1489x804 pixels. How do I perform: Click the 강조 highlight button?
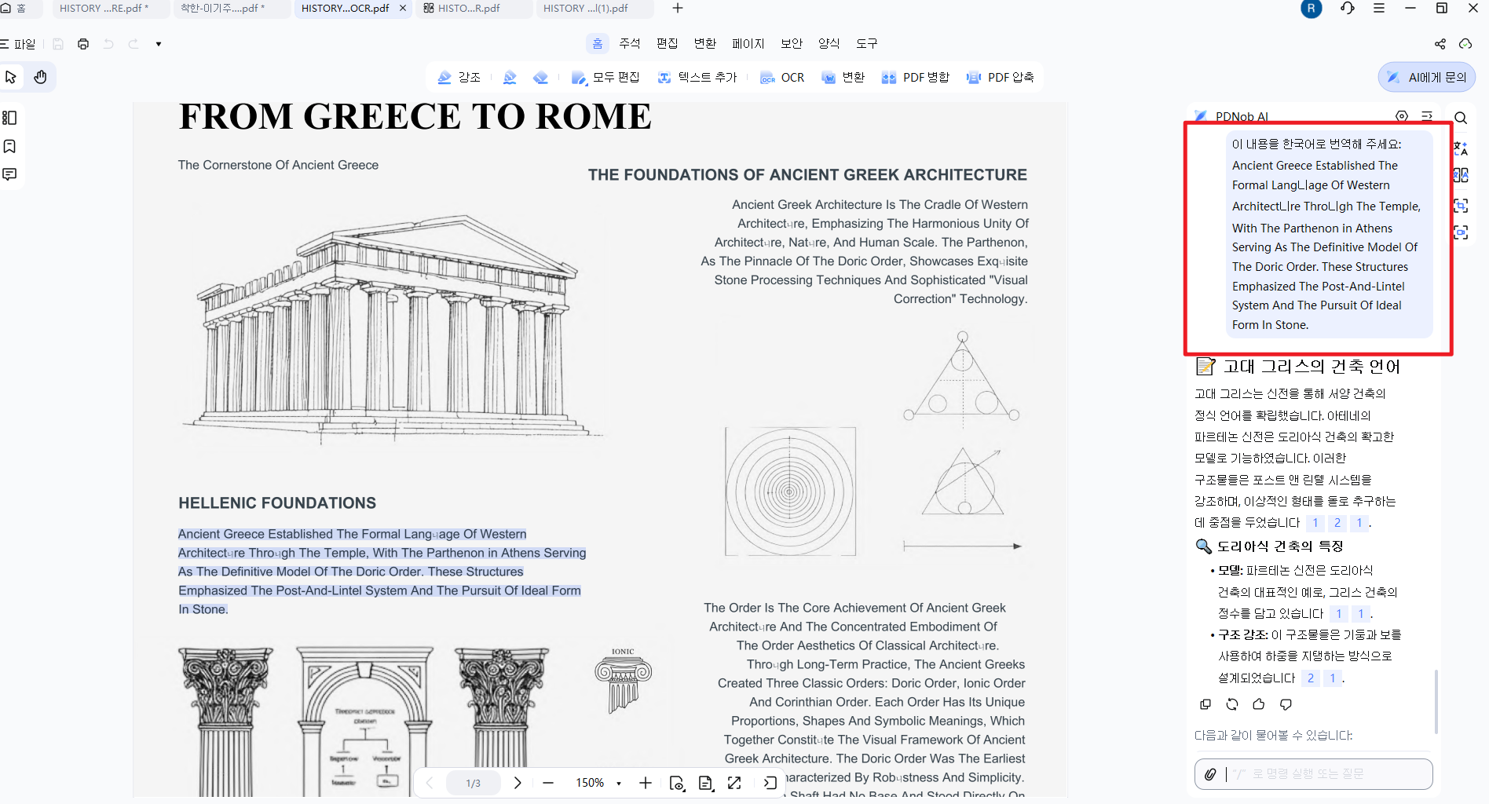(x=459, y=77)
